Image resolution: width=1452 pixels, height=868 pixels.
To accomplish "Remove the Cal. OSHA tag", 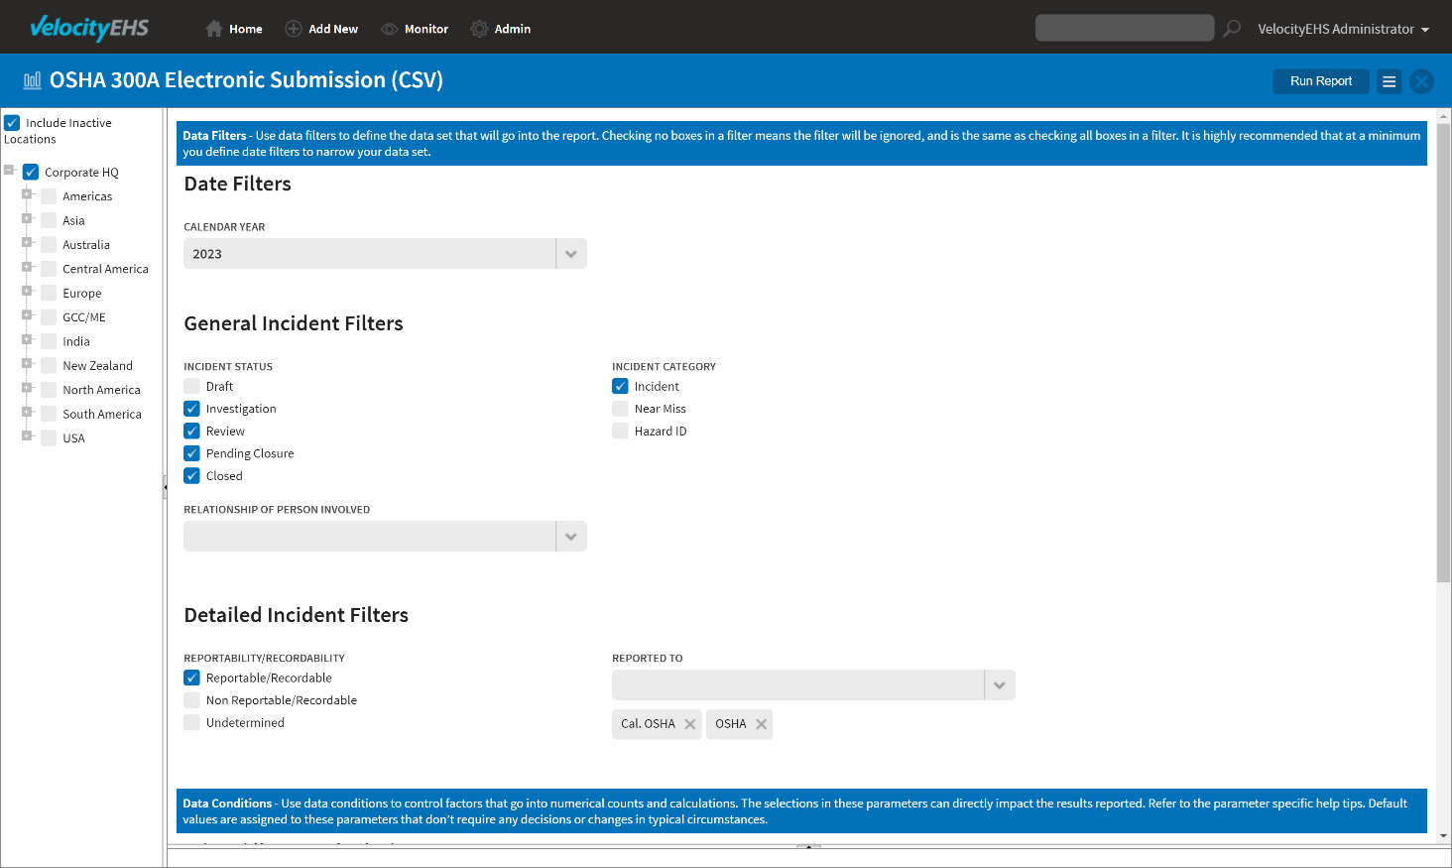I will [690, 724].
